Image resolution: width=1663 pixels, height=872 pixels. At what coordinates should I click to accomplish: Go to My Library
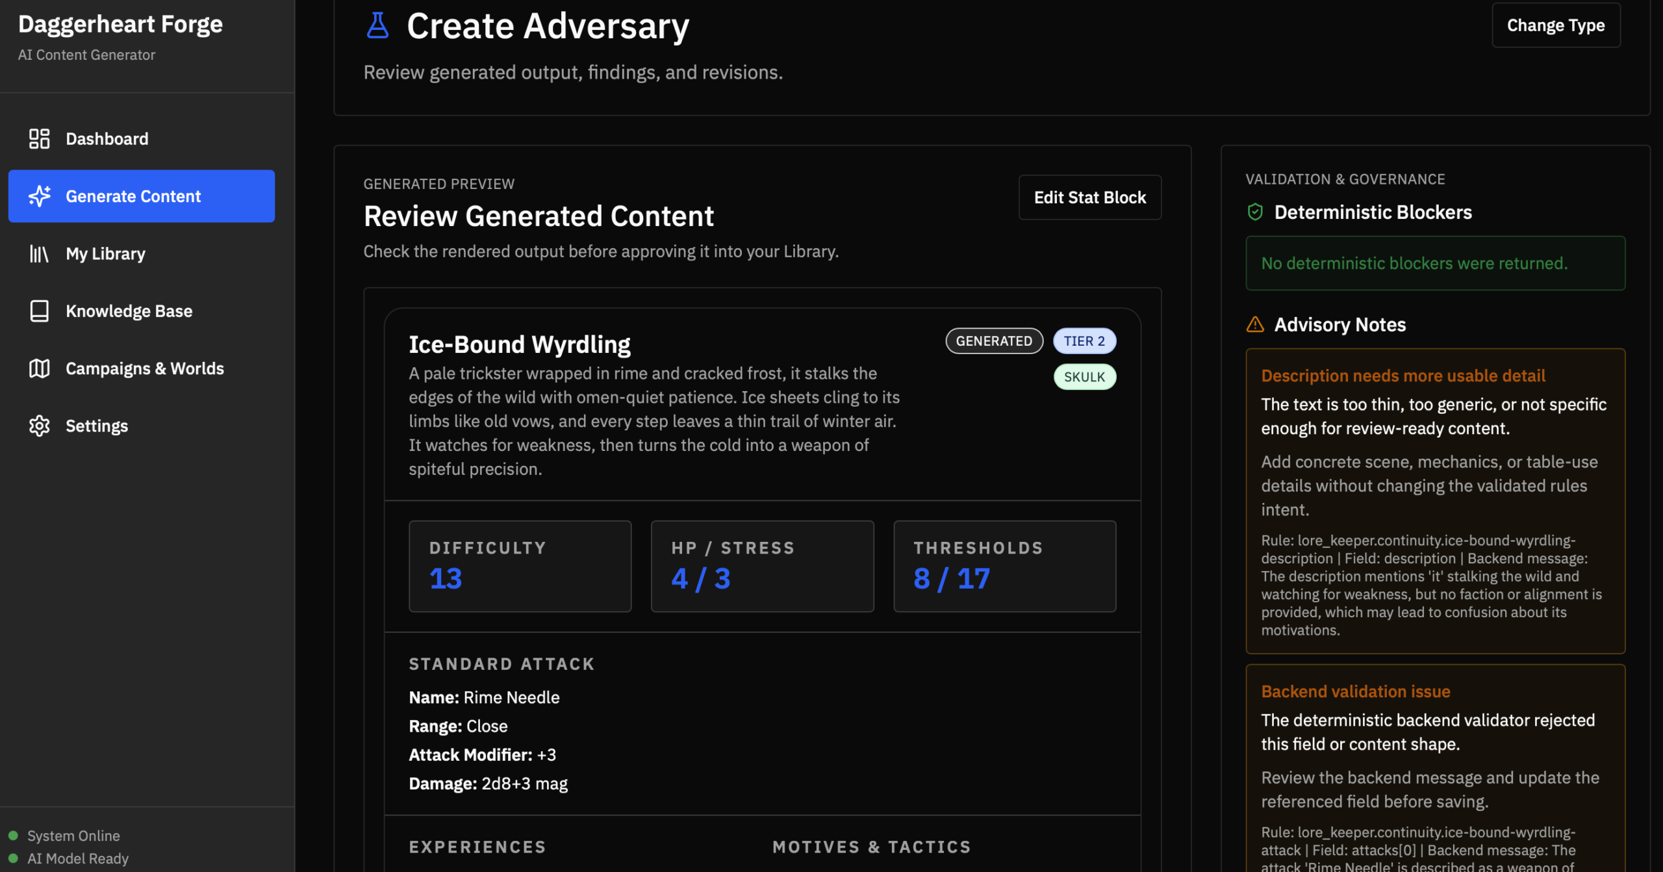pos(142,253)
